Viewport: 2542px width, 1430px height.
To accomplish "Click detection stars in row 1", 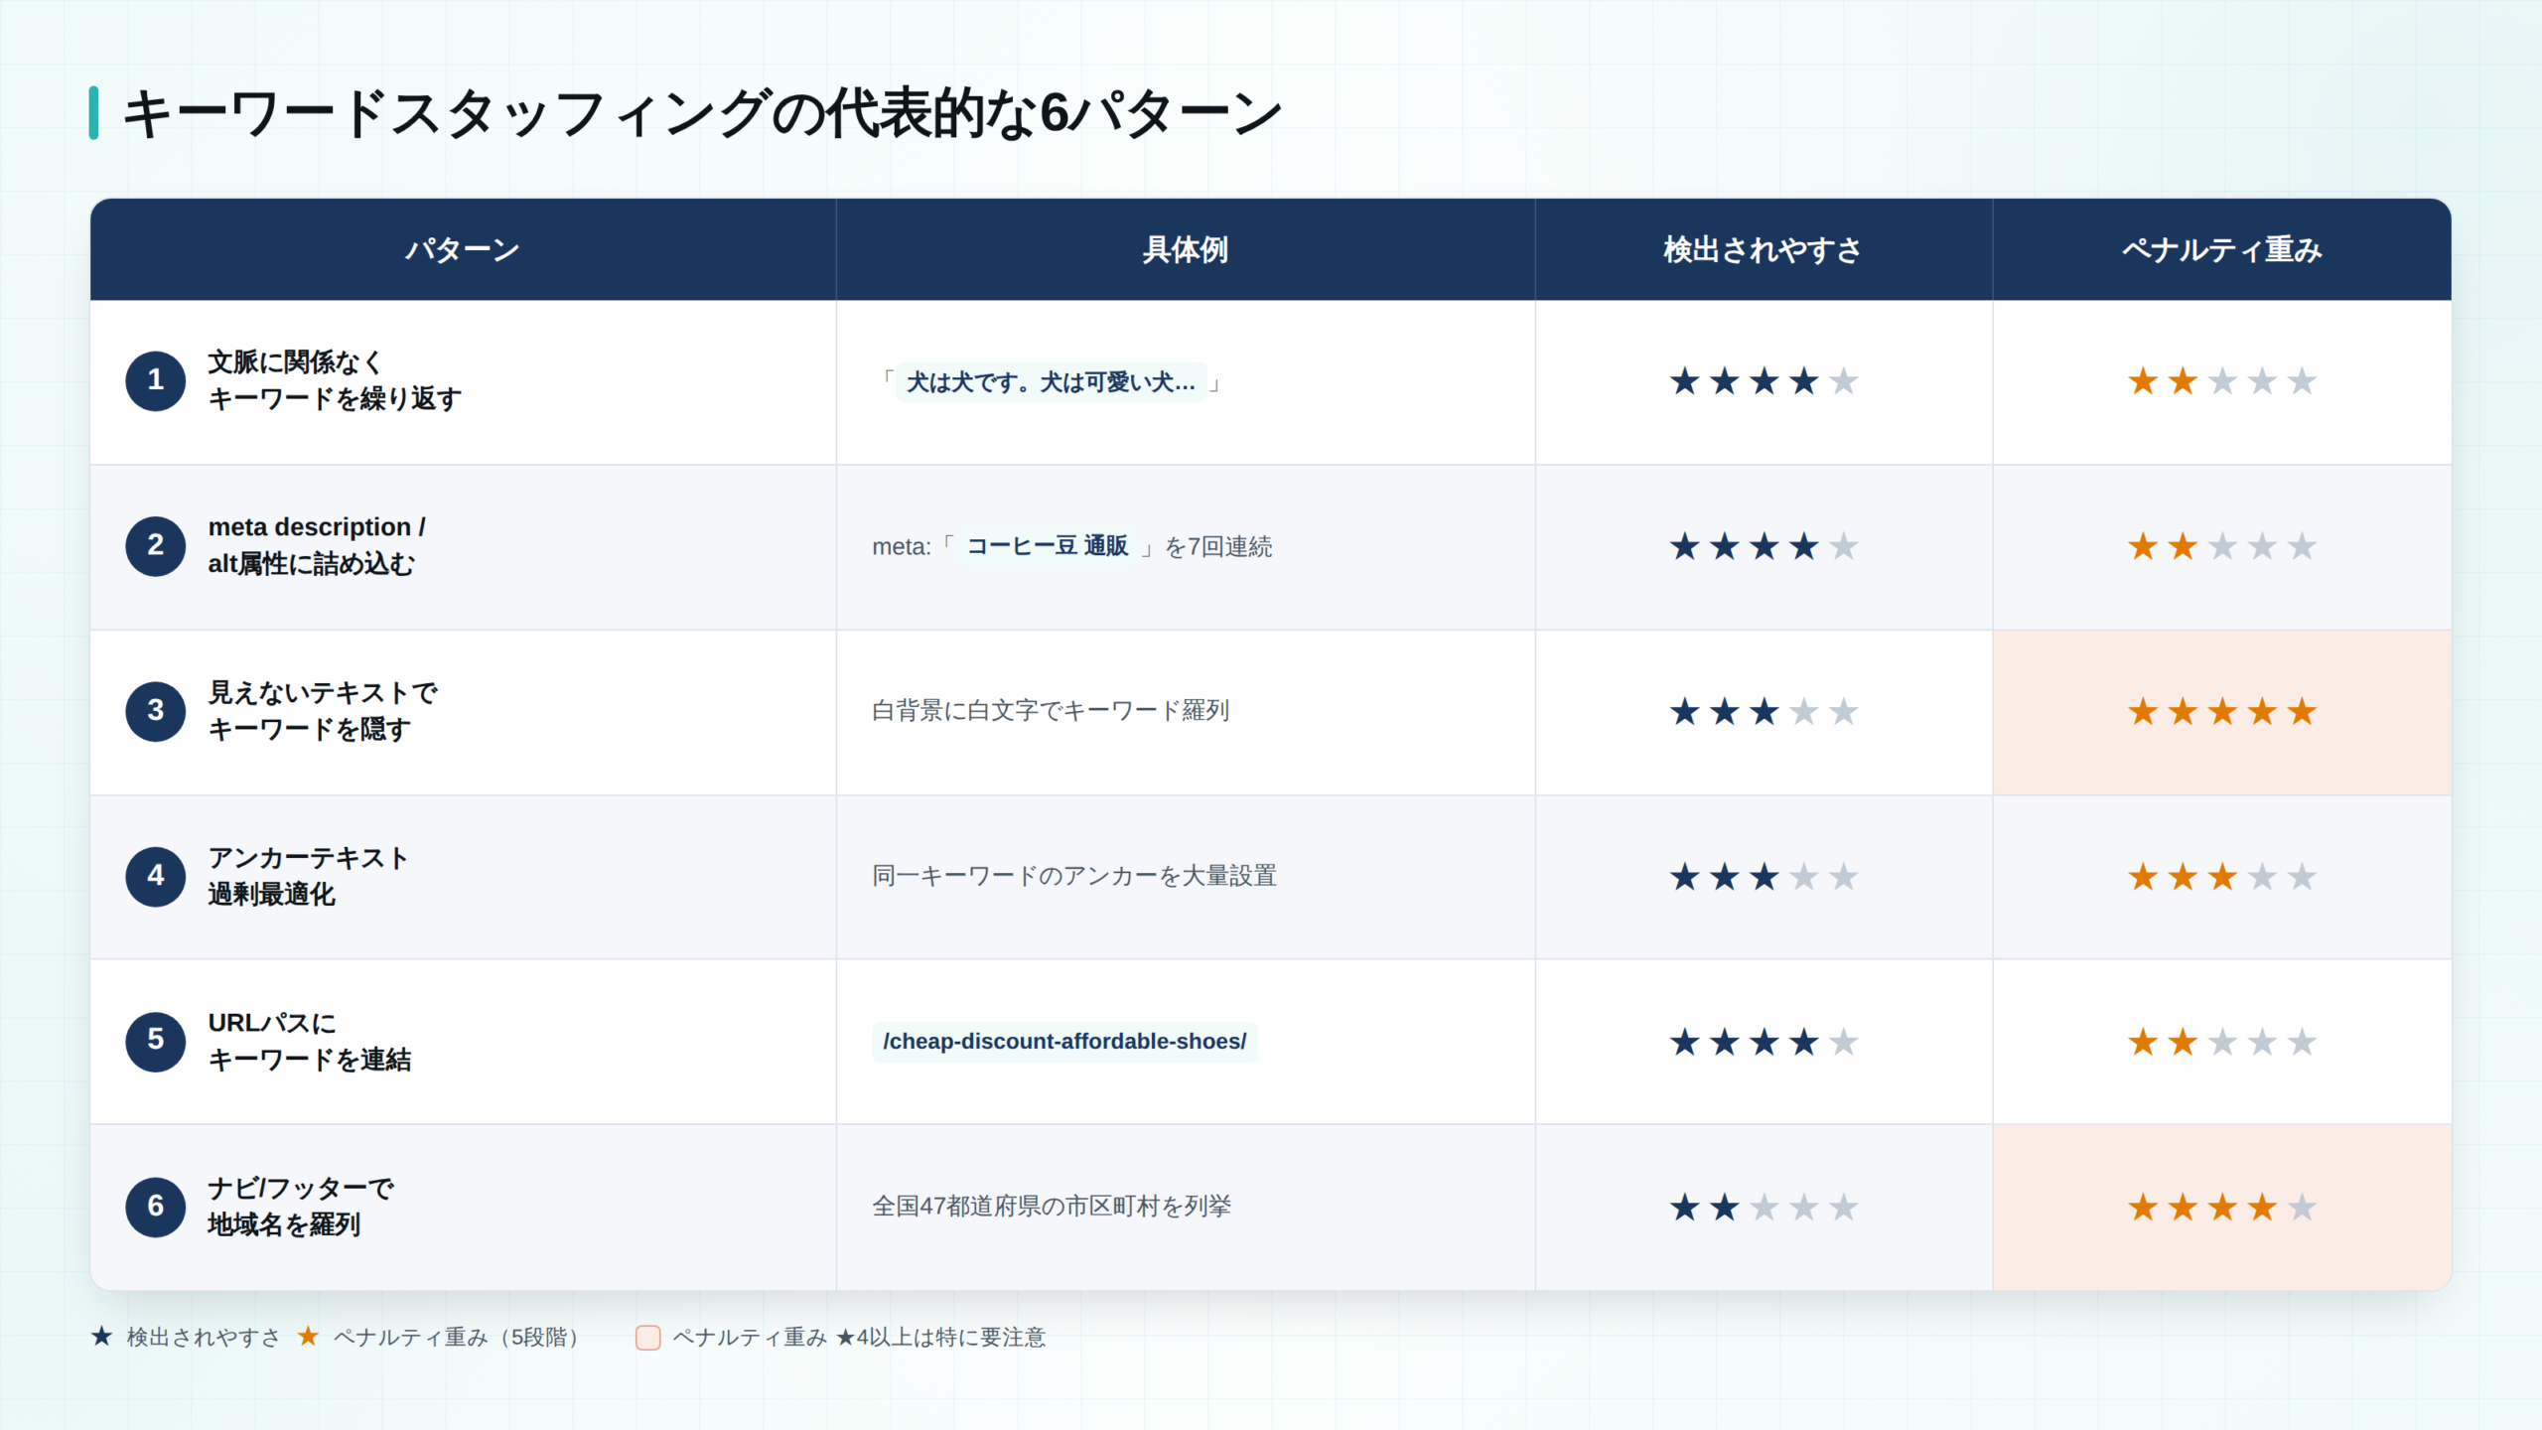I will [x=1764, y=381].
